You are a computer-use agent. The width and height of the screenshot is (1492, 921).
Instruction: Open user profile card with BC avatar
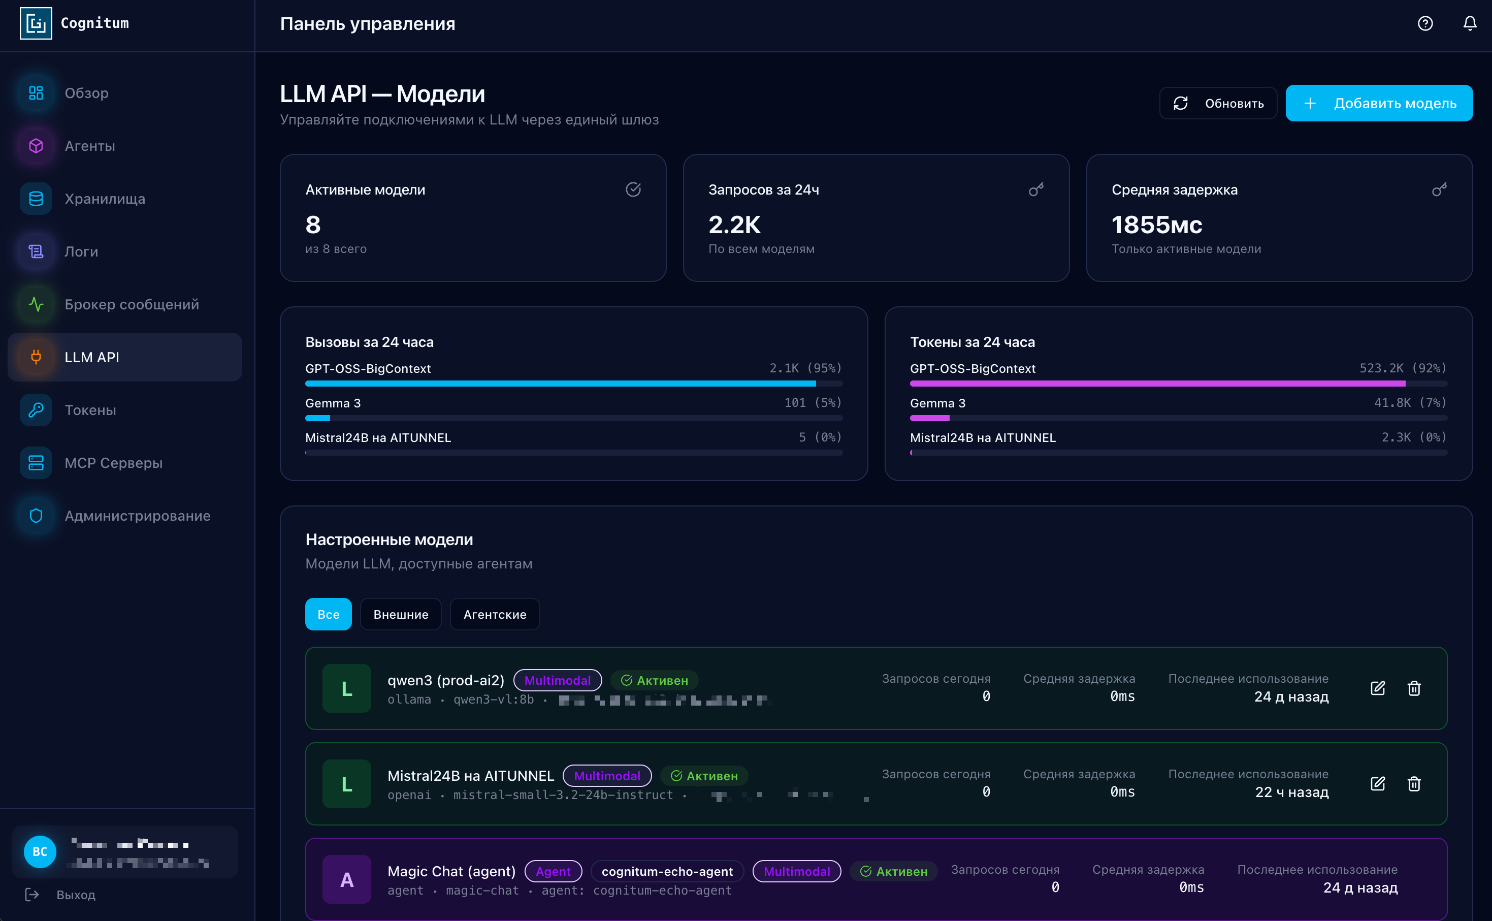pos(125,851)
